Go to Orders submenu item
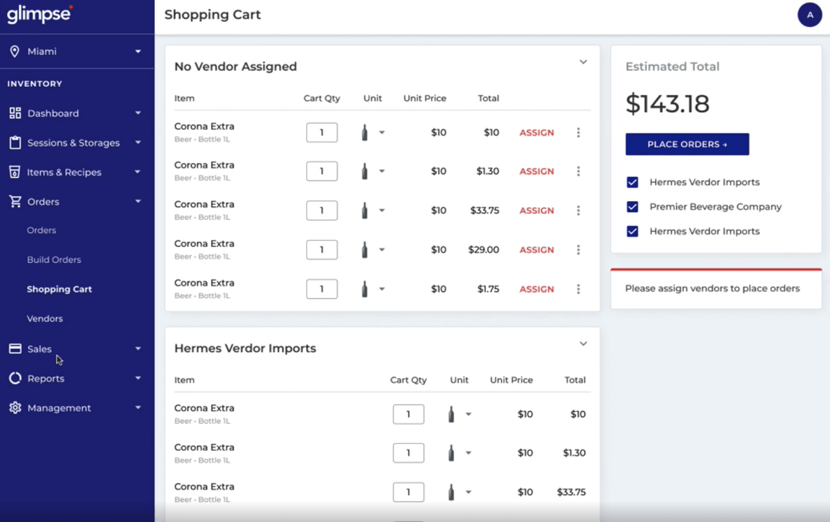830x522 pixels. coord(42,230)
